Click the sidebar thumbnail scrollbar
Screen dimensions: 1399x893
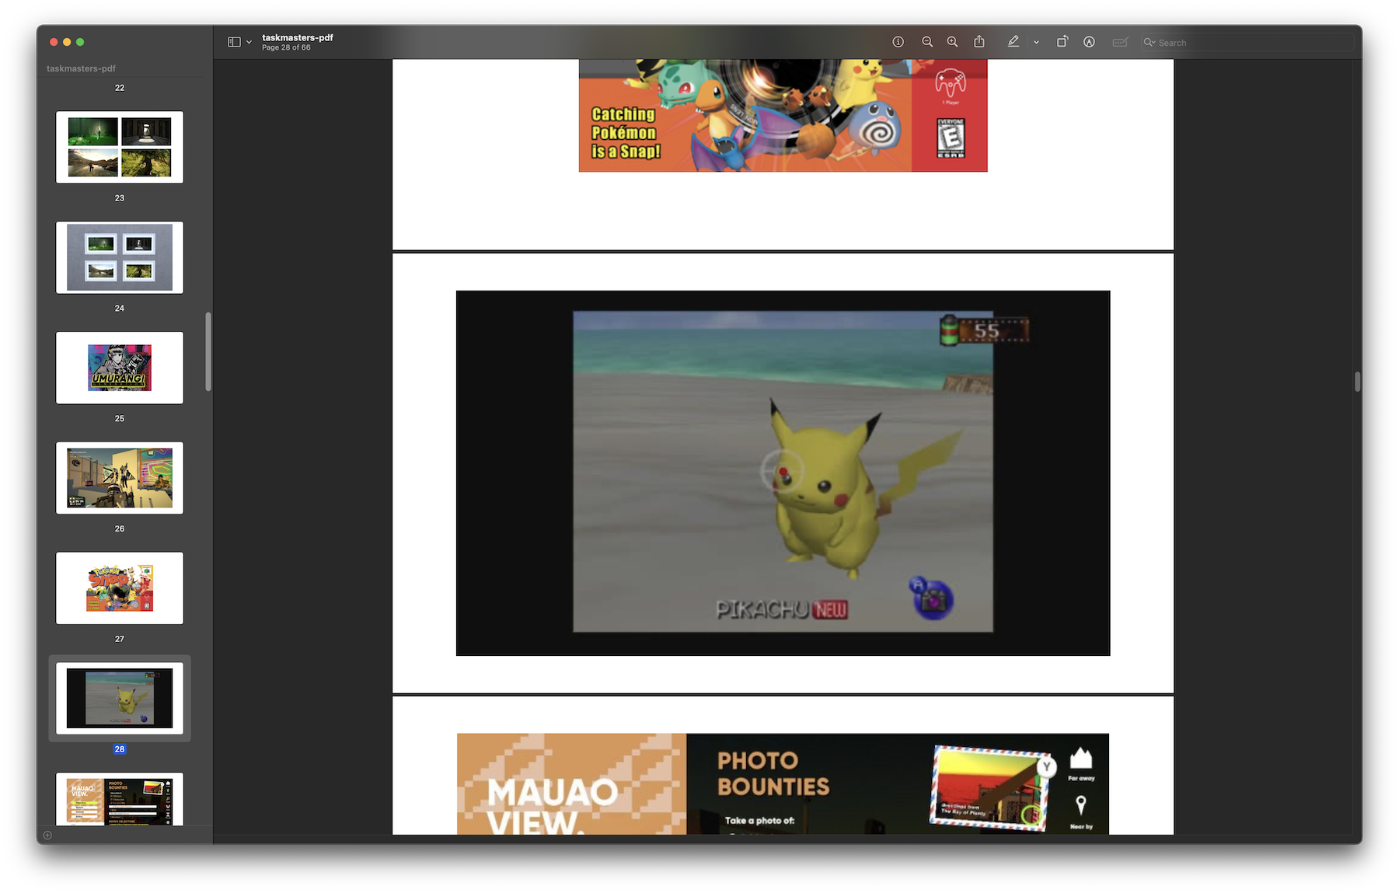click(208, 351)
